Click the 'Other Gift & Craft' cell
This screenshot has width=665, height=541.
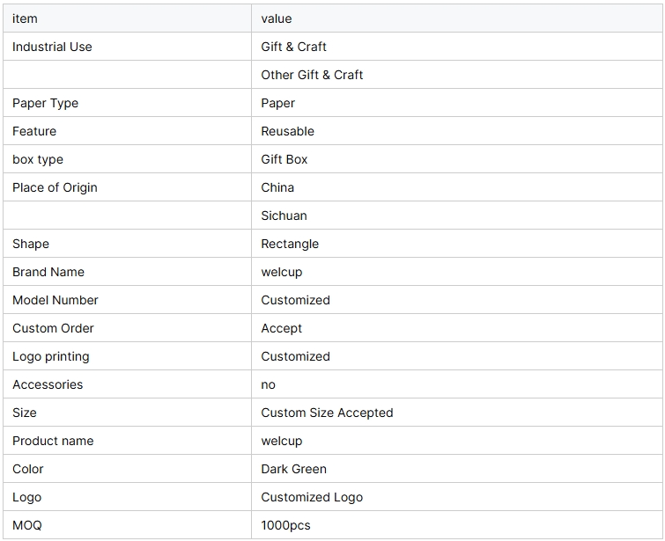[312, 75]
